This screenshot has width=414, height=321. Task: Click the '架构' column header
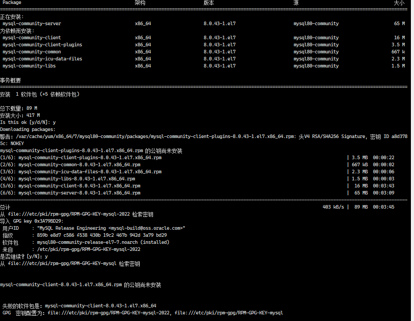[140, 3]
